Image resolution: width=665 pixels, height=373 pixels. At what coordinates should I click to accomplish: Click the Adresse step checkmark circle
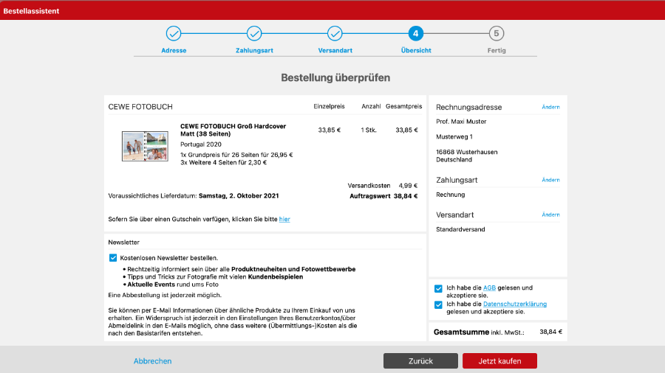[174, 33]
